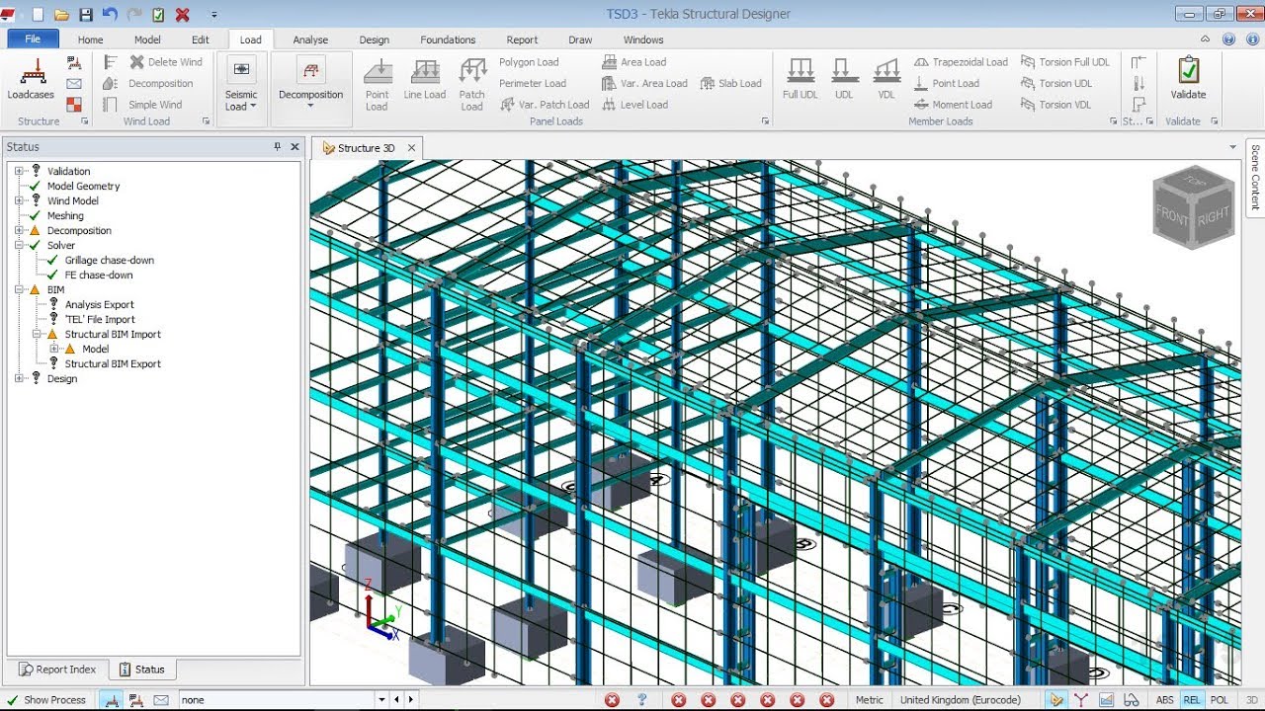
Task: Open Member Loads group dialog launcher
Action: coord(1113,121)
